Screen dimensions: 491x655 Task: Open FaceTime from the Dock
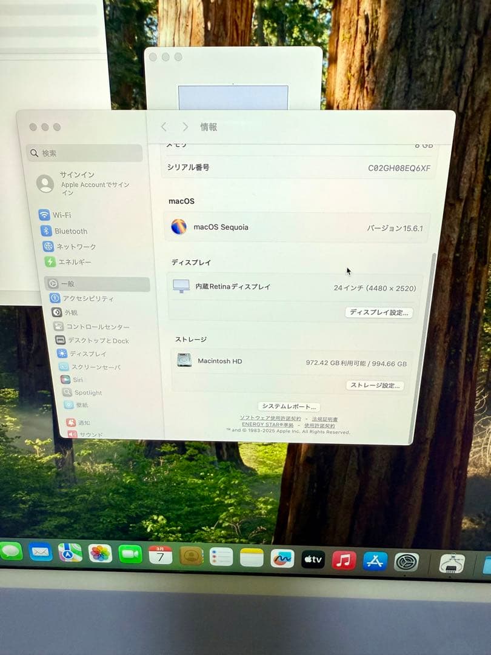130,554
